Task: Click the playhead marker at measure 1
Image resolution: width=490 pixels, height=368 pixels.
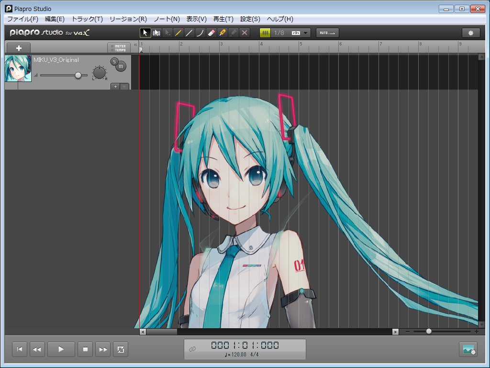Action: pos(141,50)
